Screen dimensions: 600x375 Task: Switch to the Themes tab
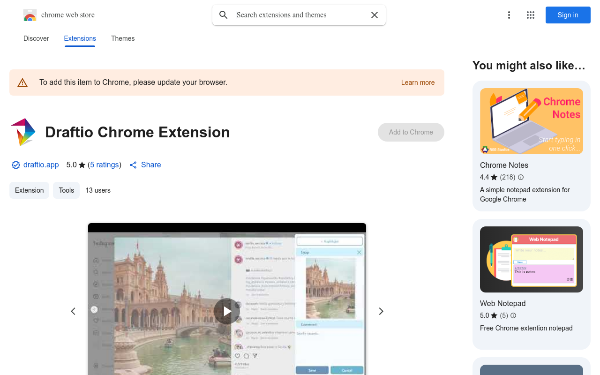click(x=123, y=38)
